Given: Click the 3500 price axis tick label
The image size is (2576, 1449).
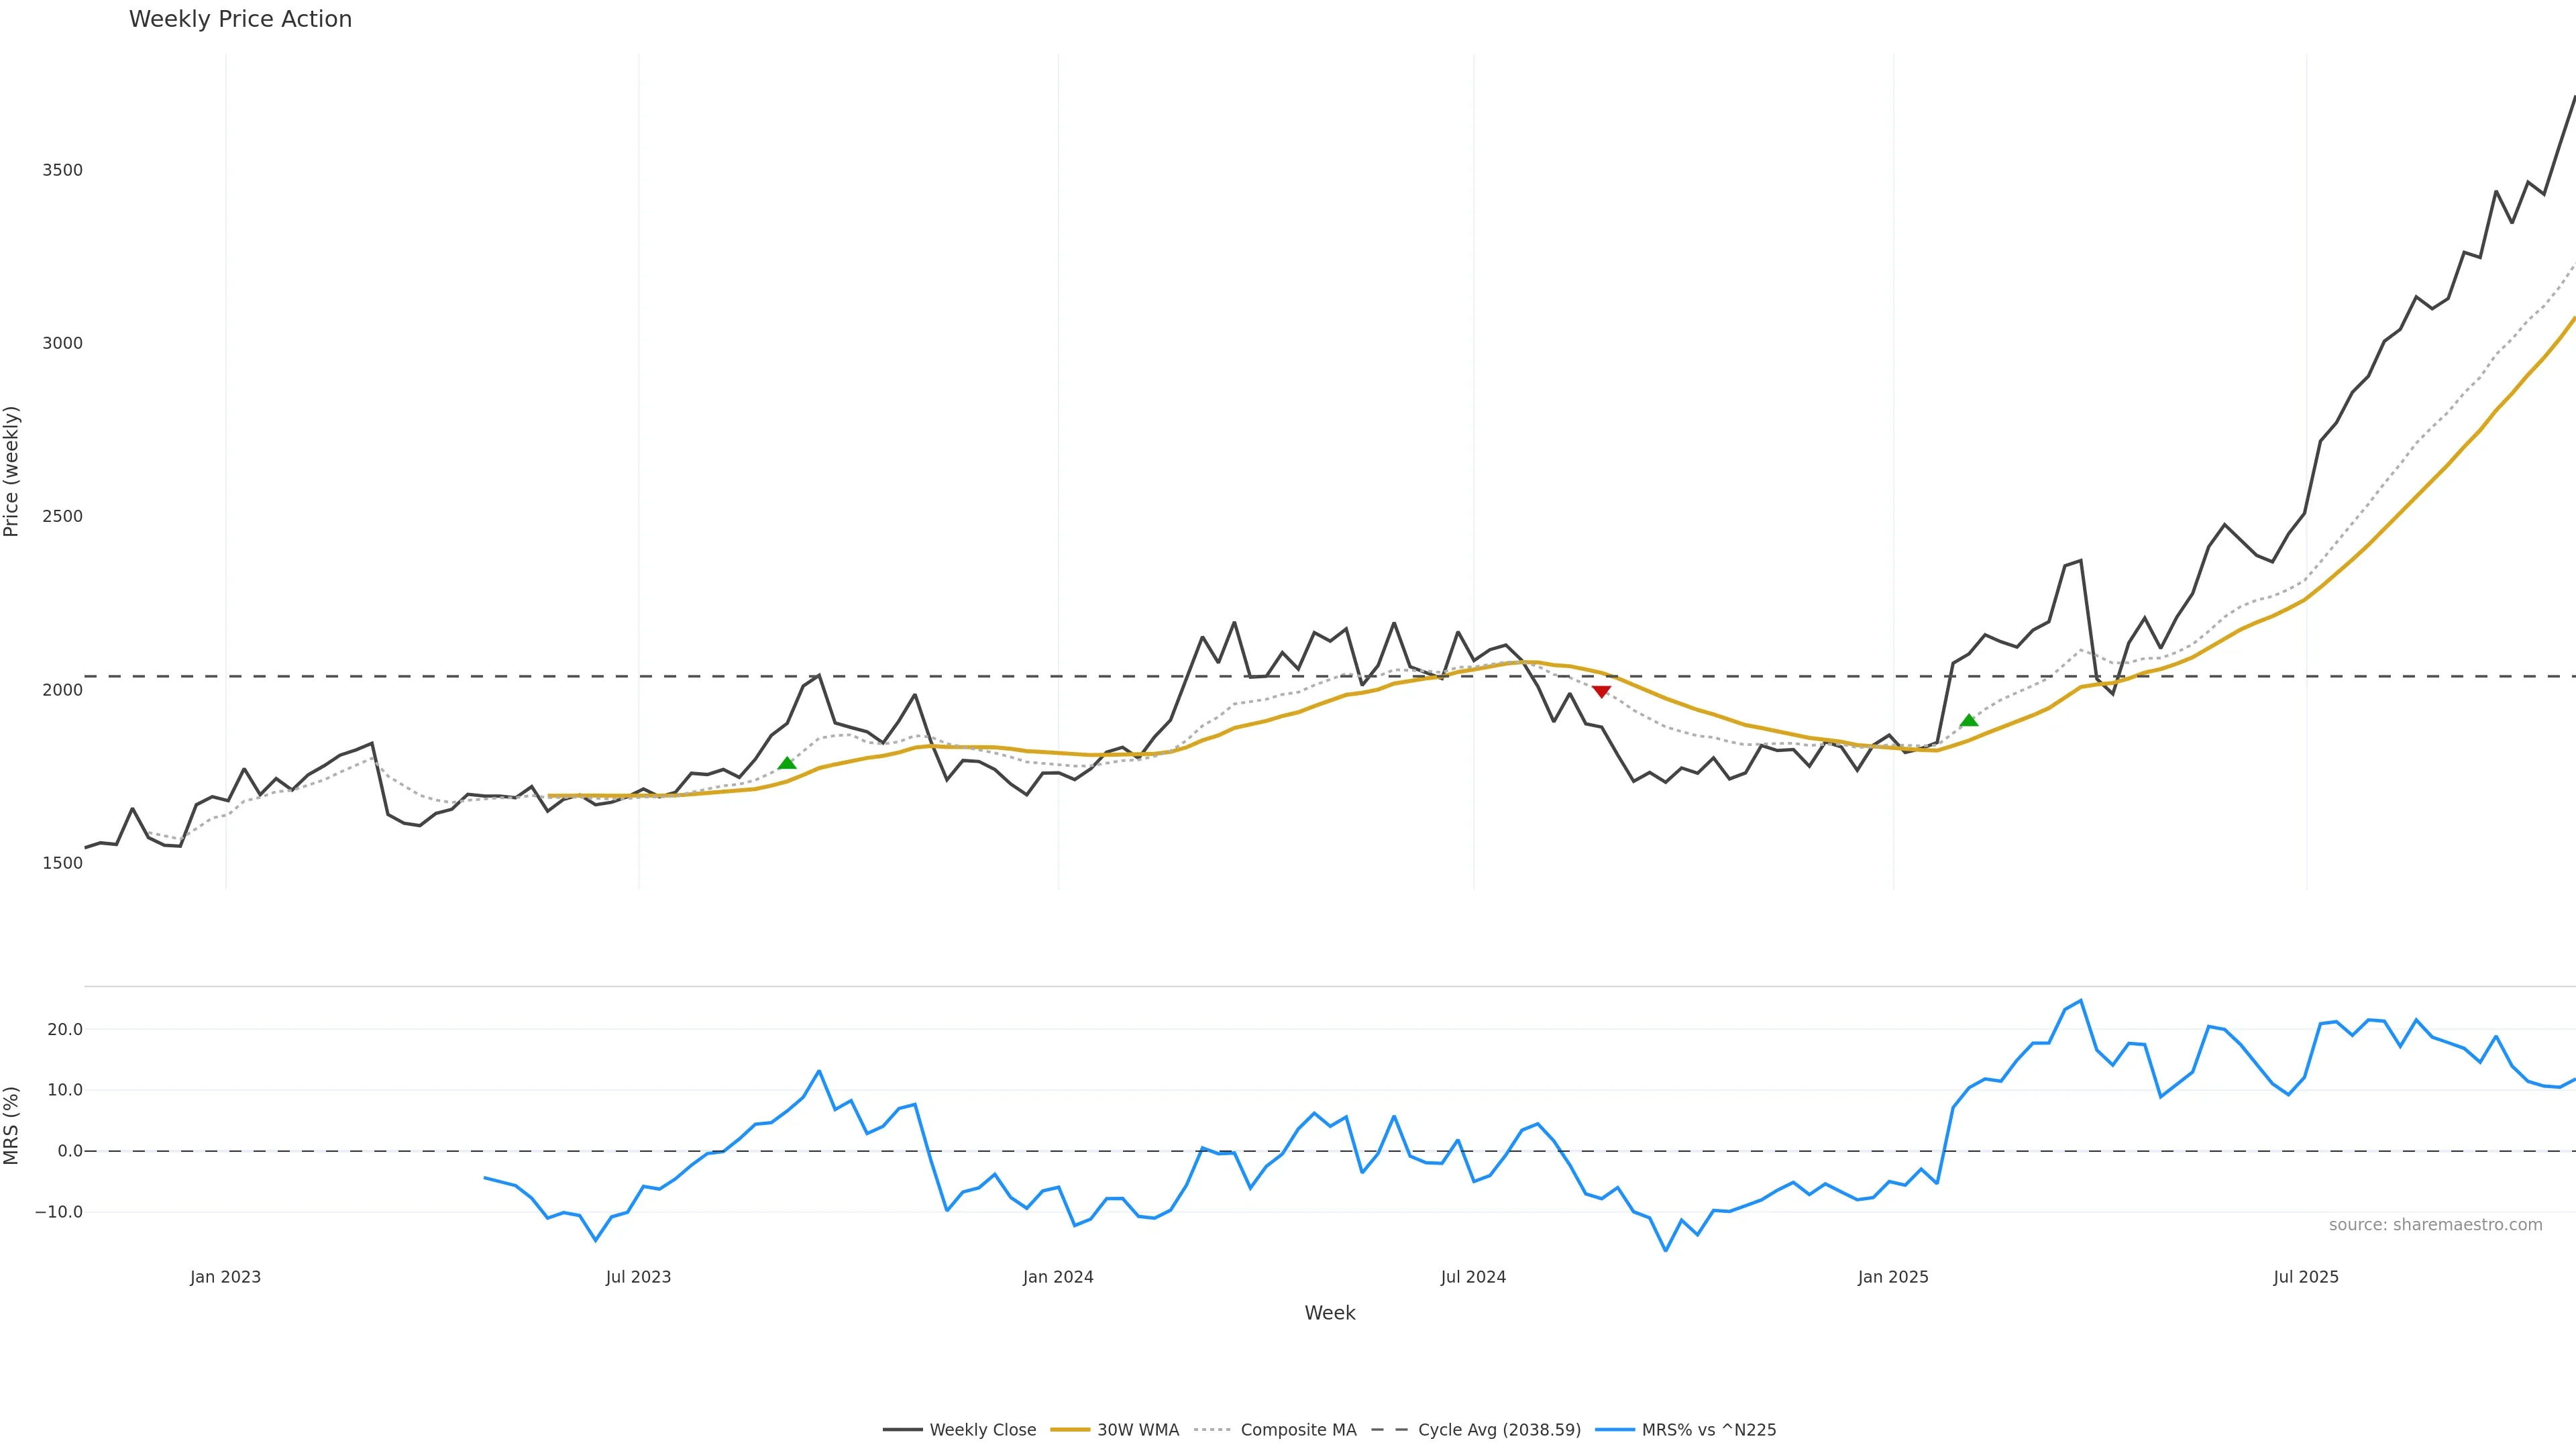Looking at the screenshot, I should click(x=62, y=170).
